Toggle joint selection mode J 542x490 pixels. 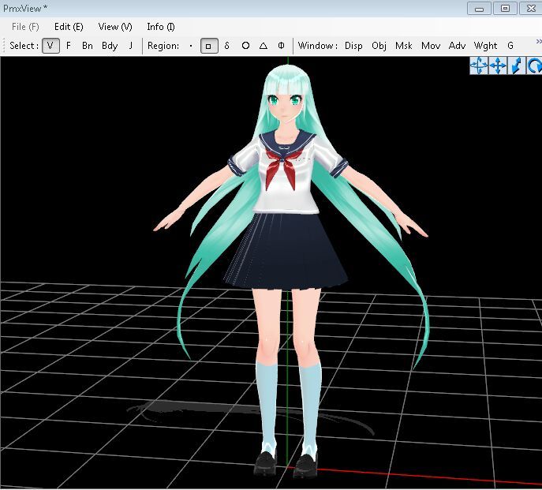tap(131, 46)
